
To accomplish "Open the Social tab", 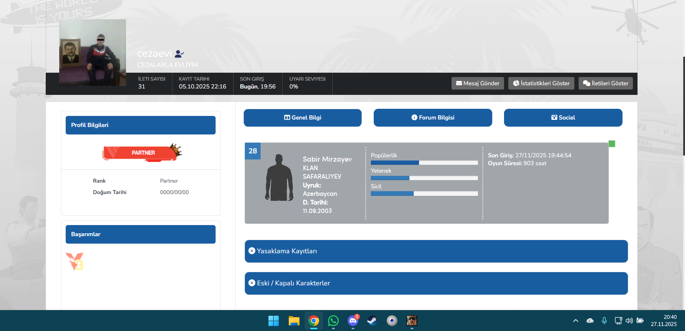I will pos(563,118).
